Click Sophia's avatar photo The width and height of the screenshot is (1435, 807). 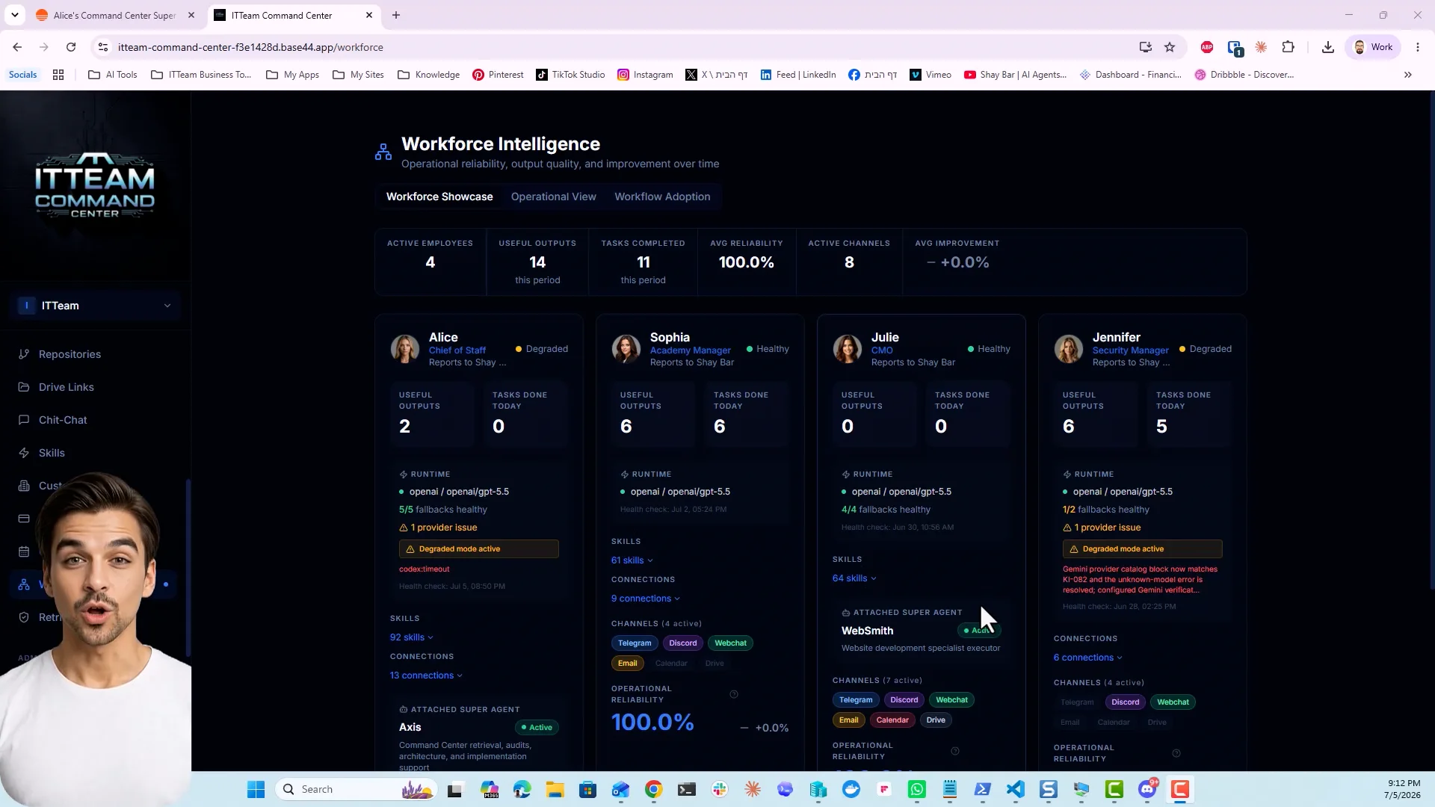point(626,349)
